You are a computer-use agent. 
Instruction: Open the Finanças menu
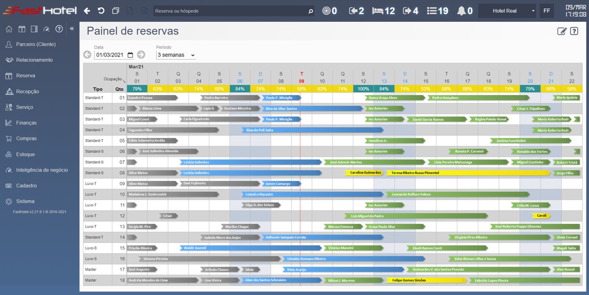pyautogui.click(x=26, y=123)
